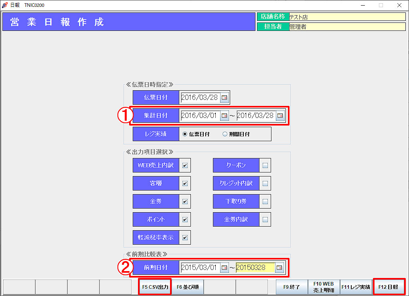Click F6 並び順 button
Viewport: 409px width, 296px height.
pos(188,287)
